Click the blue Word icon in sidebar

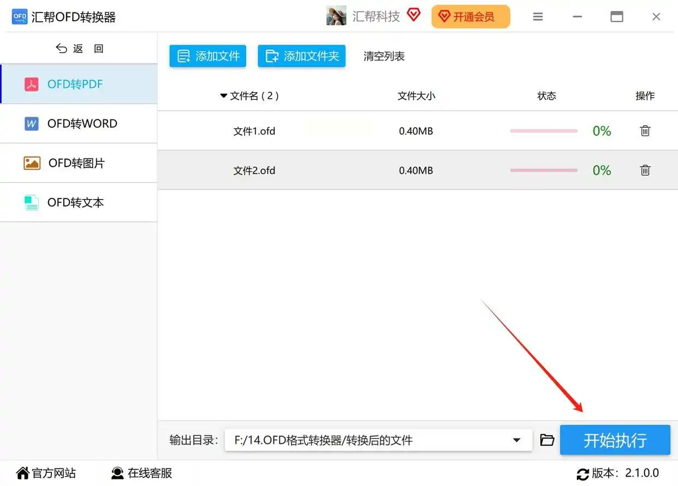(32, 124)
